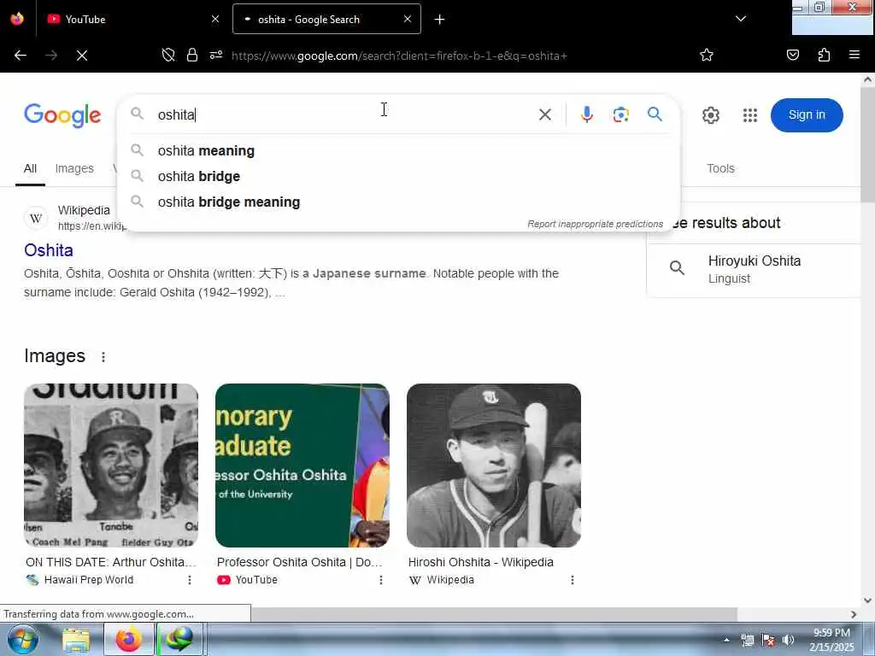Viewport: 875px width, 656px height.
Task: Click the Google logo
Action: tap(62, 115)
